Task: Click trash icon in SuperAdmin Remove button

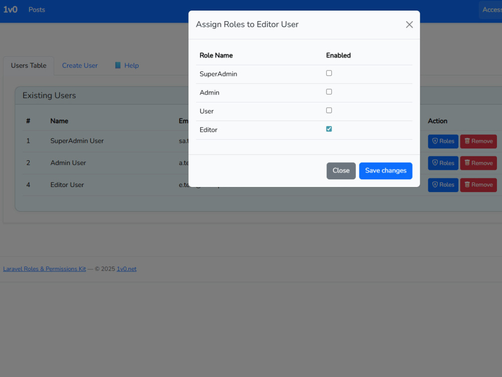Action: 467,141
